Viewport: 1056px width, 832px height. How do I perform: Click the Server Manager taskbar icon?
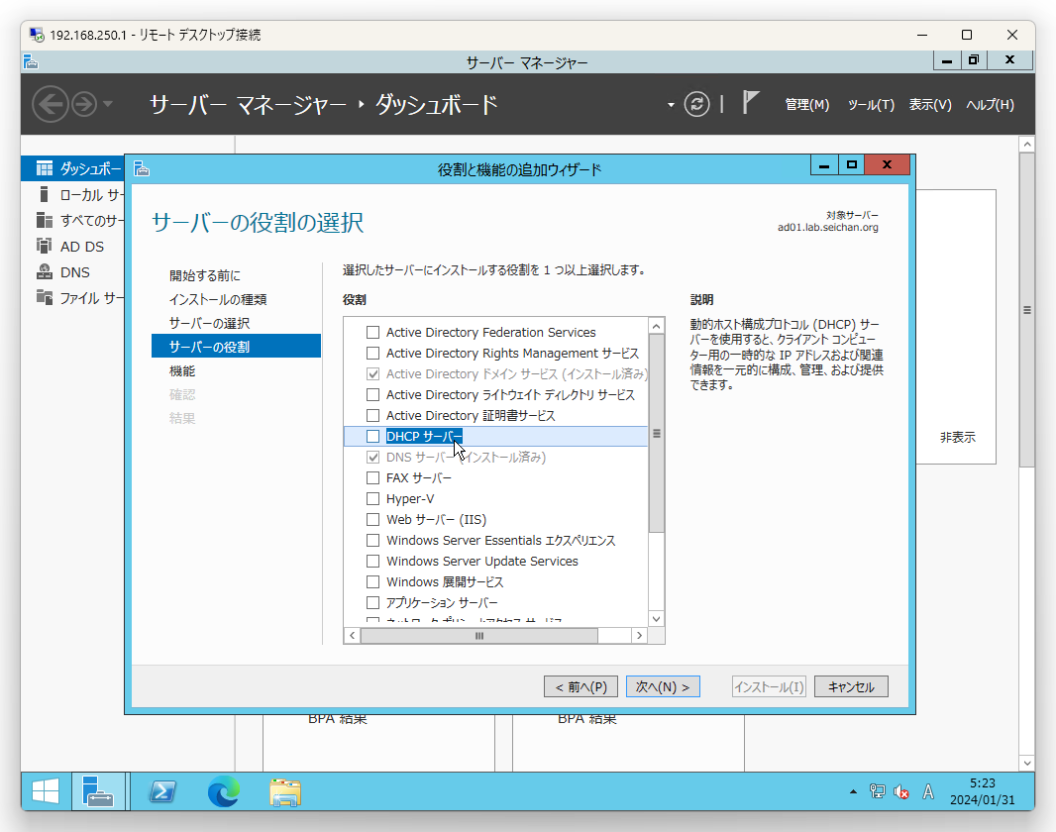pos(98,791)
